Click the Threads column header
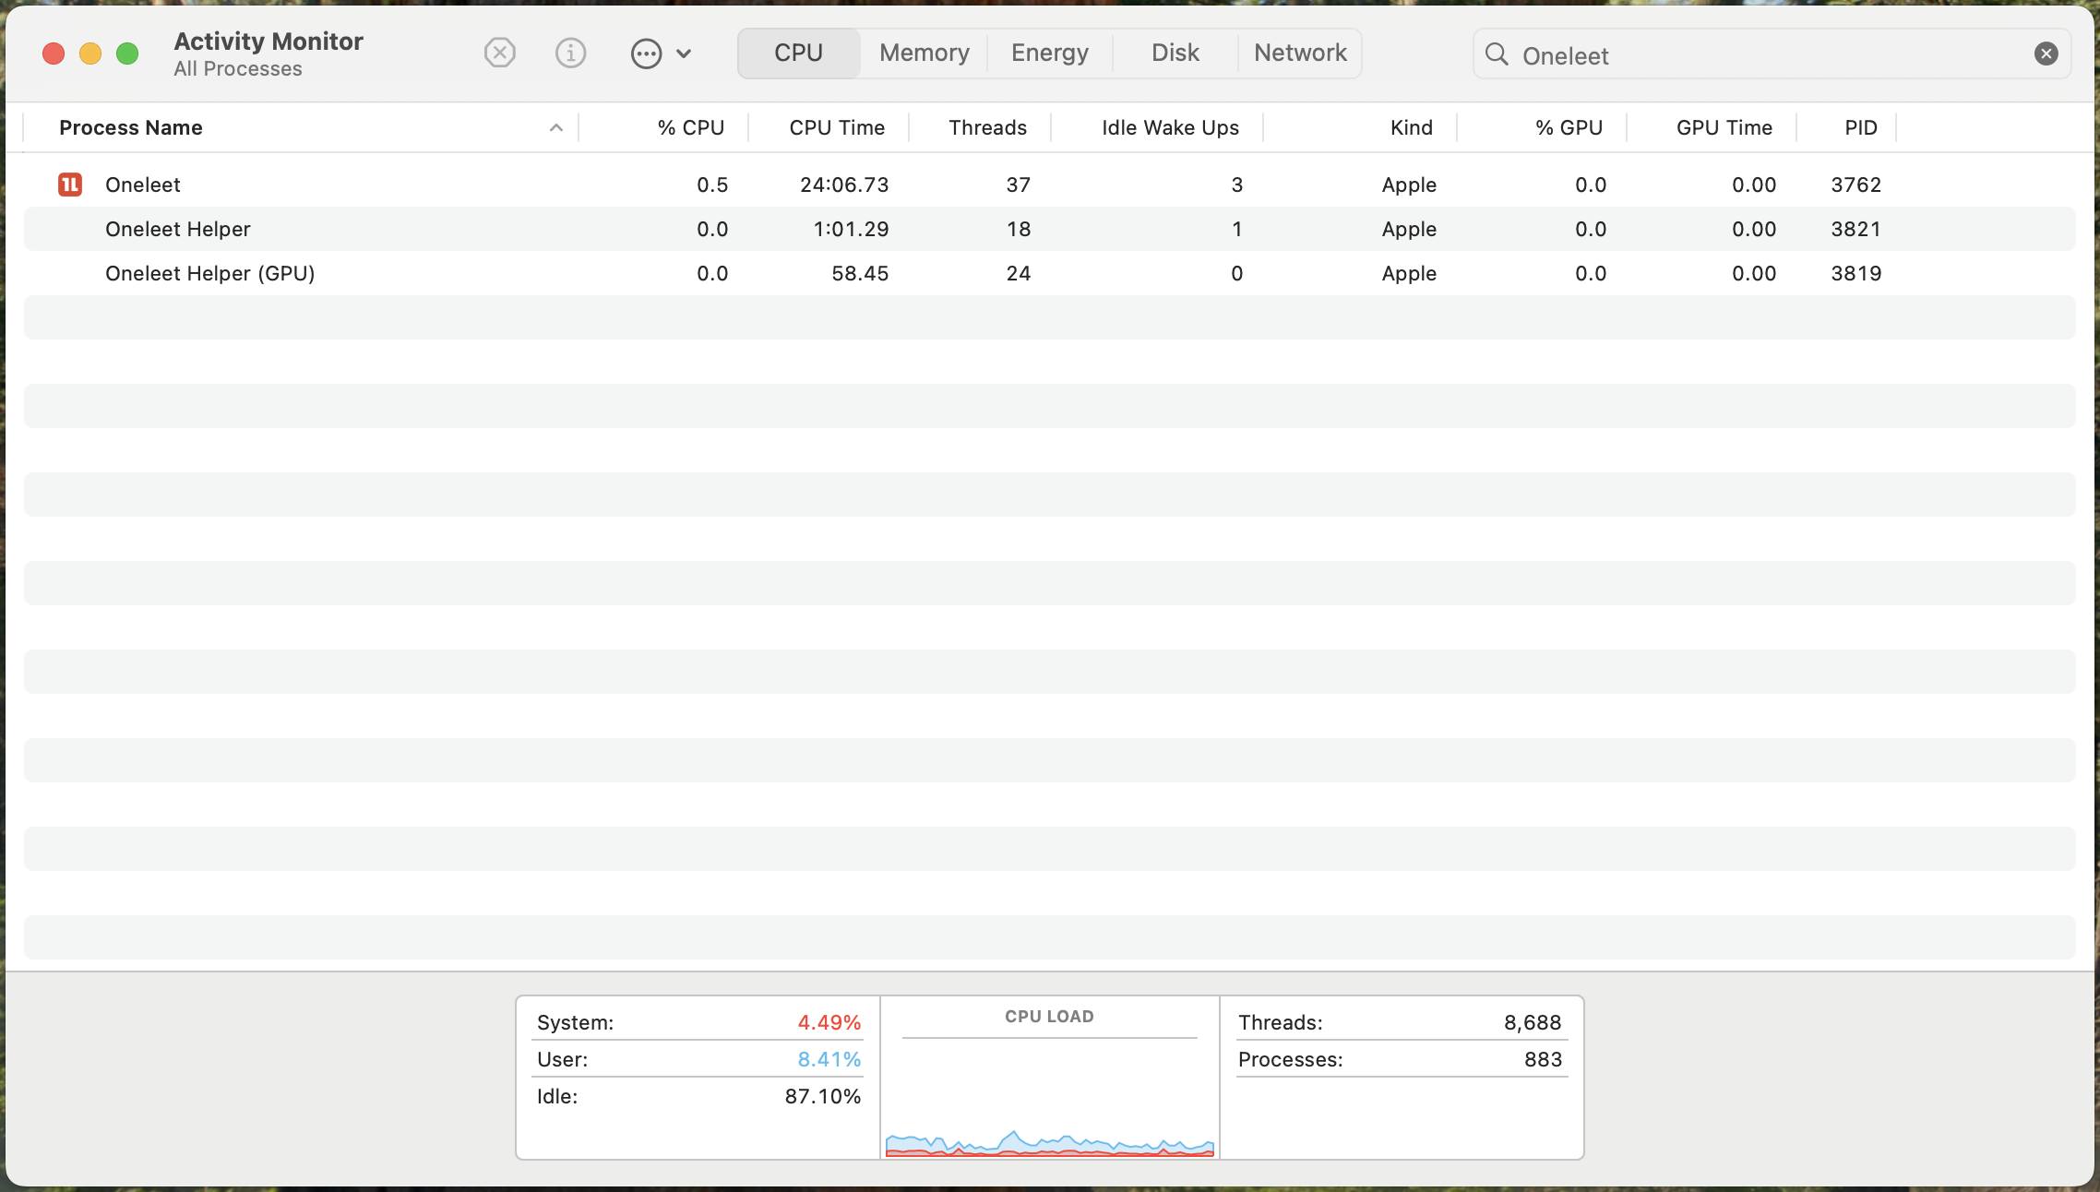This screenshot has width=2100, height=1192. (x=987, y=127)
